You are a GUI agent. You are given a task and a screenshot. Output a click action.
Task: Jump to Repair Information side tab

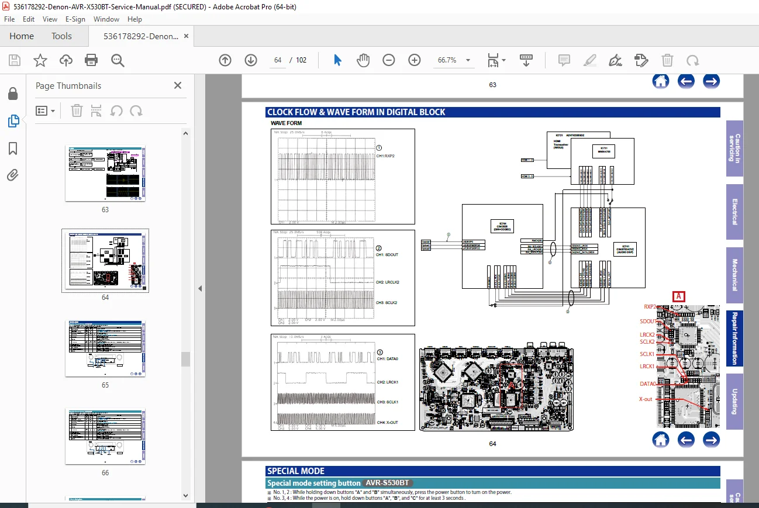pyautogui.click(x=734, y=338)
